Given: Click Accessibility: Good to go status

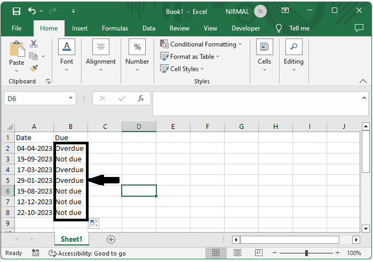Looking at the screenshot, I should (x=87, y=253).
